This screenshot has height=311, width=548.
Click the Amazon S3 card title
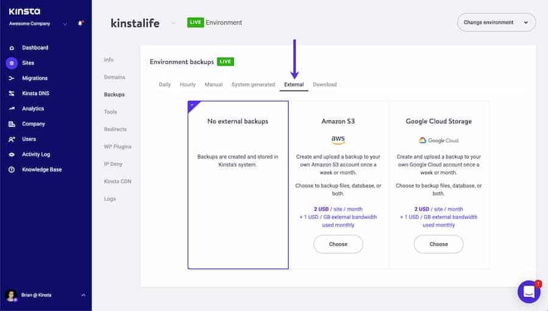(338, 121)
